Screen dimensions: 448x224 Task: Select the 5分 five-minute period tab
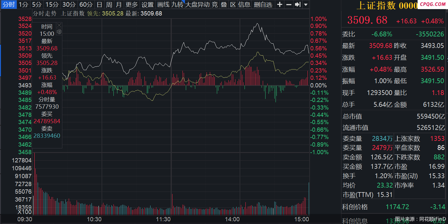[x=37, y=5]
